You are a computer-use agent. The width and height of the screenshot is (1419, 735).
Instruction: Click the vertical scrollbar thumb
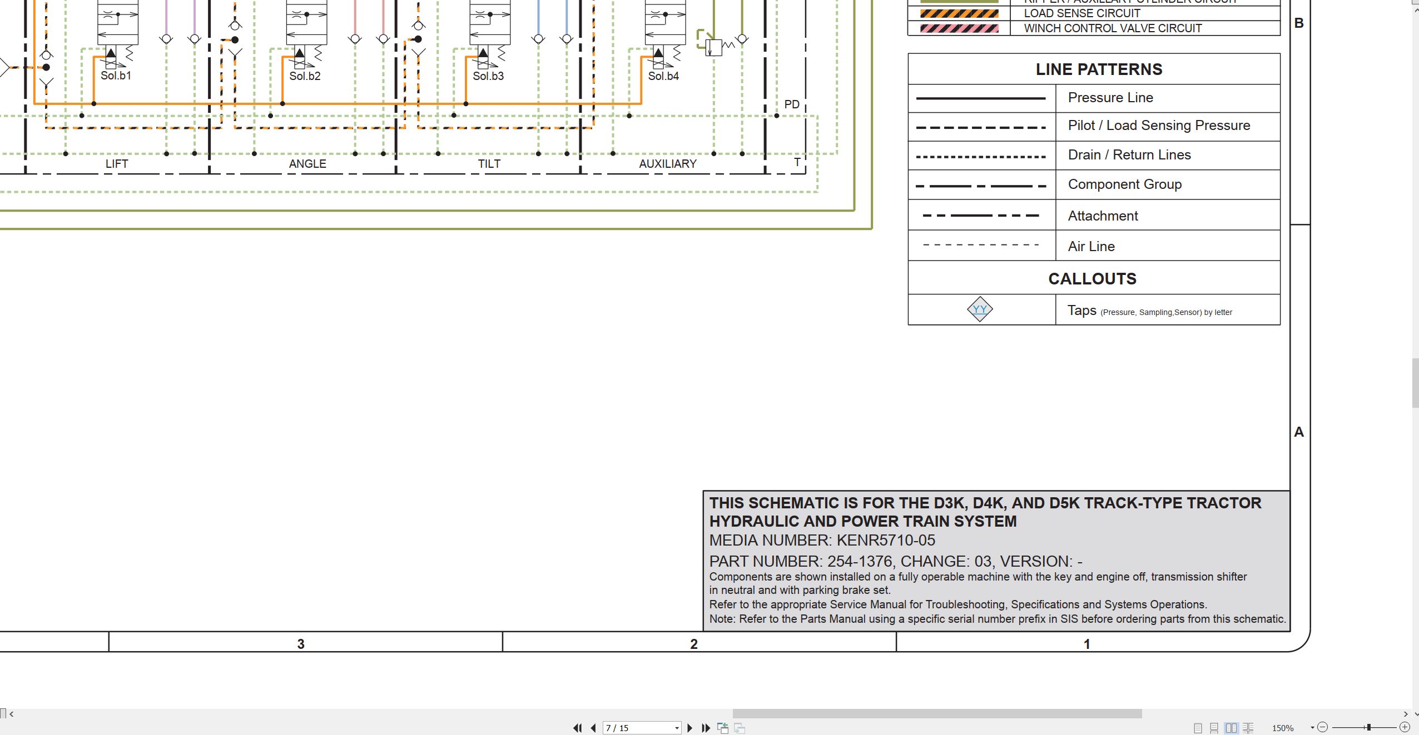tap(1415, 383)
